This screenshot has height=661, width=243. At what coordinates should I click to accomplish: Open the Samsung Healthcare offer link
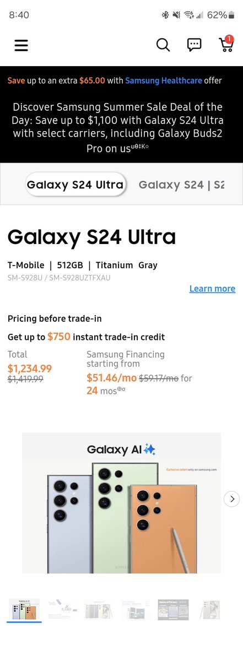click(160, 80)
